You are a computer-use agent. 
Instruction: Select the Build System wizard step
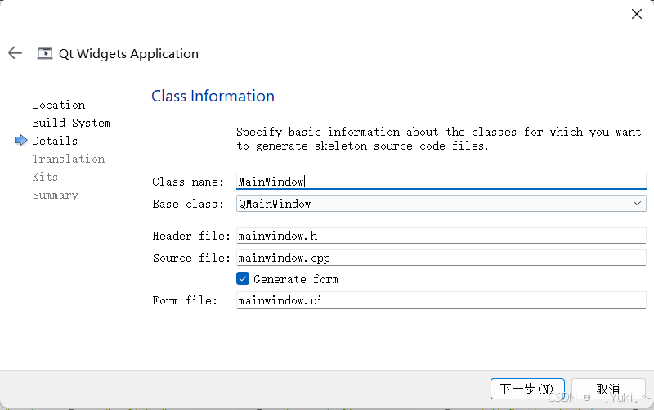point(71,123)
